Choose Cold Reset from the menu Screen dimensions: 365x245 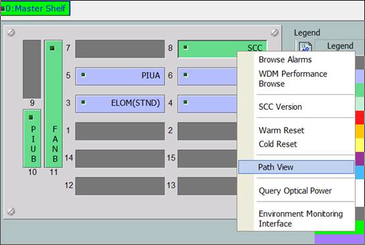coord(278,144)
